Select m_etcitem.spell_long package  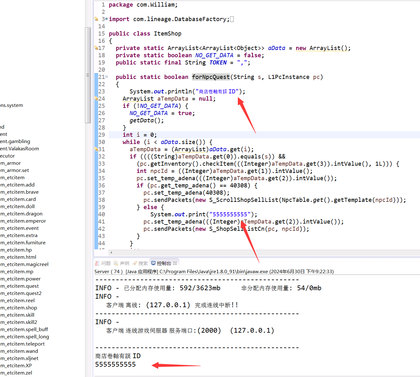[25, 337]
